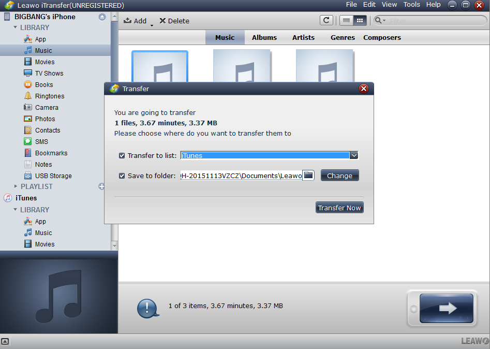Click the search magnifier icon in filter box
Screen dimensions: 490x349
coord(378,21)
